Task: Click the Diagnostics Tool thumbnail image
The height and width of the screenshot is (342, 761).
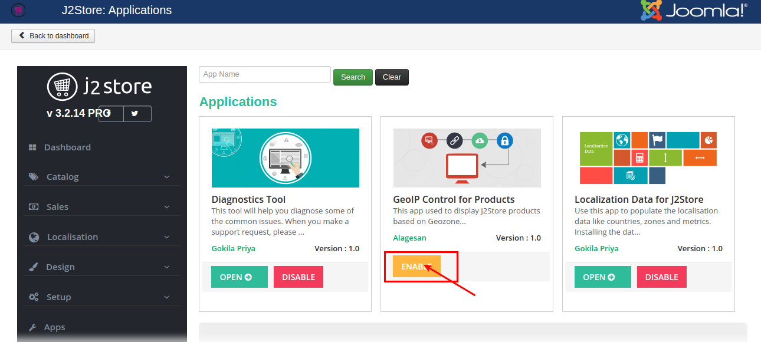Action: point(286,158)
